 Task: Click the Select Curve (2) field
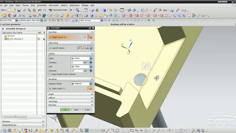[66, 37]
